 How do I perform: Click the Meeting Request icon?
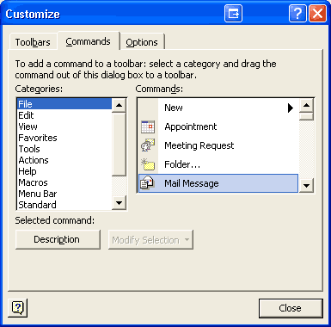pos(148,145)
